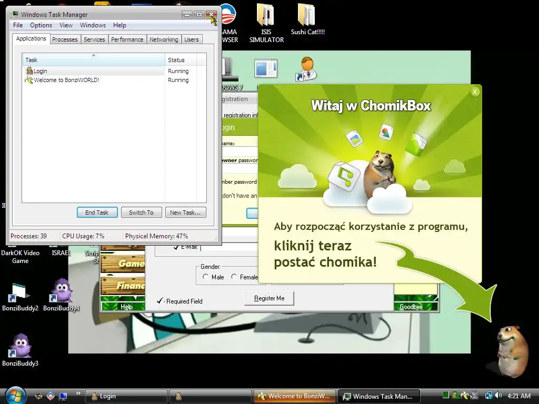Open the Games sign in BonziWORLD

123,264
